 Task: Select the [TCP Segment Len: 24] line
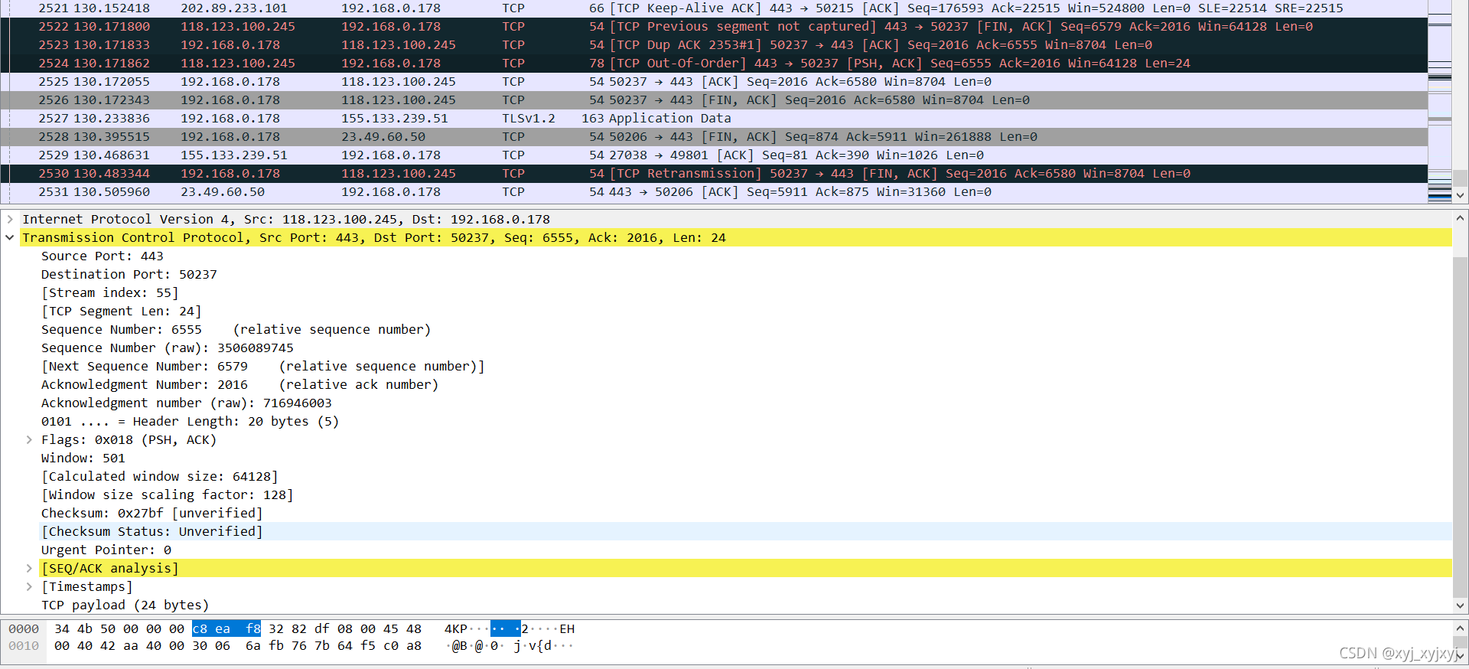pos(121,311)
